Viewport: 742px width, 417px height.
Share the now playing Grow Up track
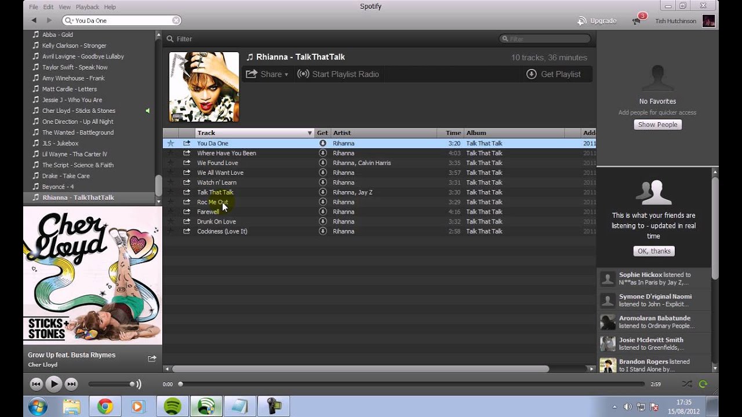coord(152,359)
